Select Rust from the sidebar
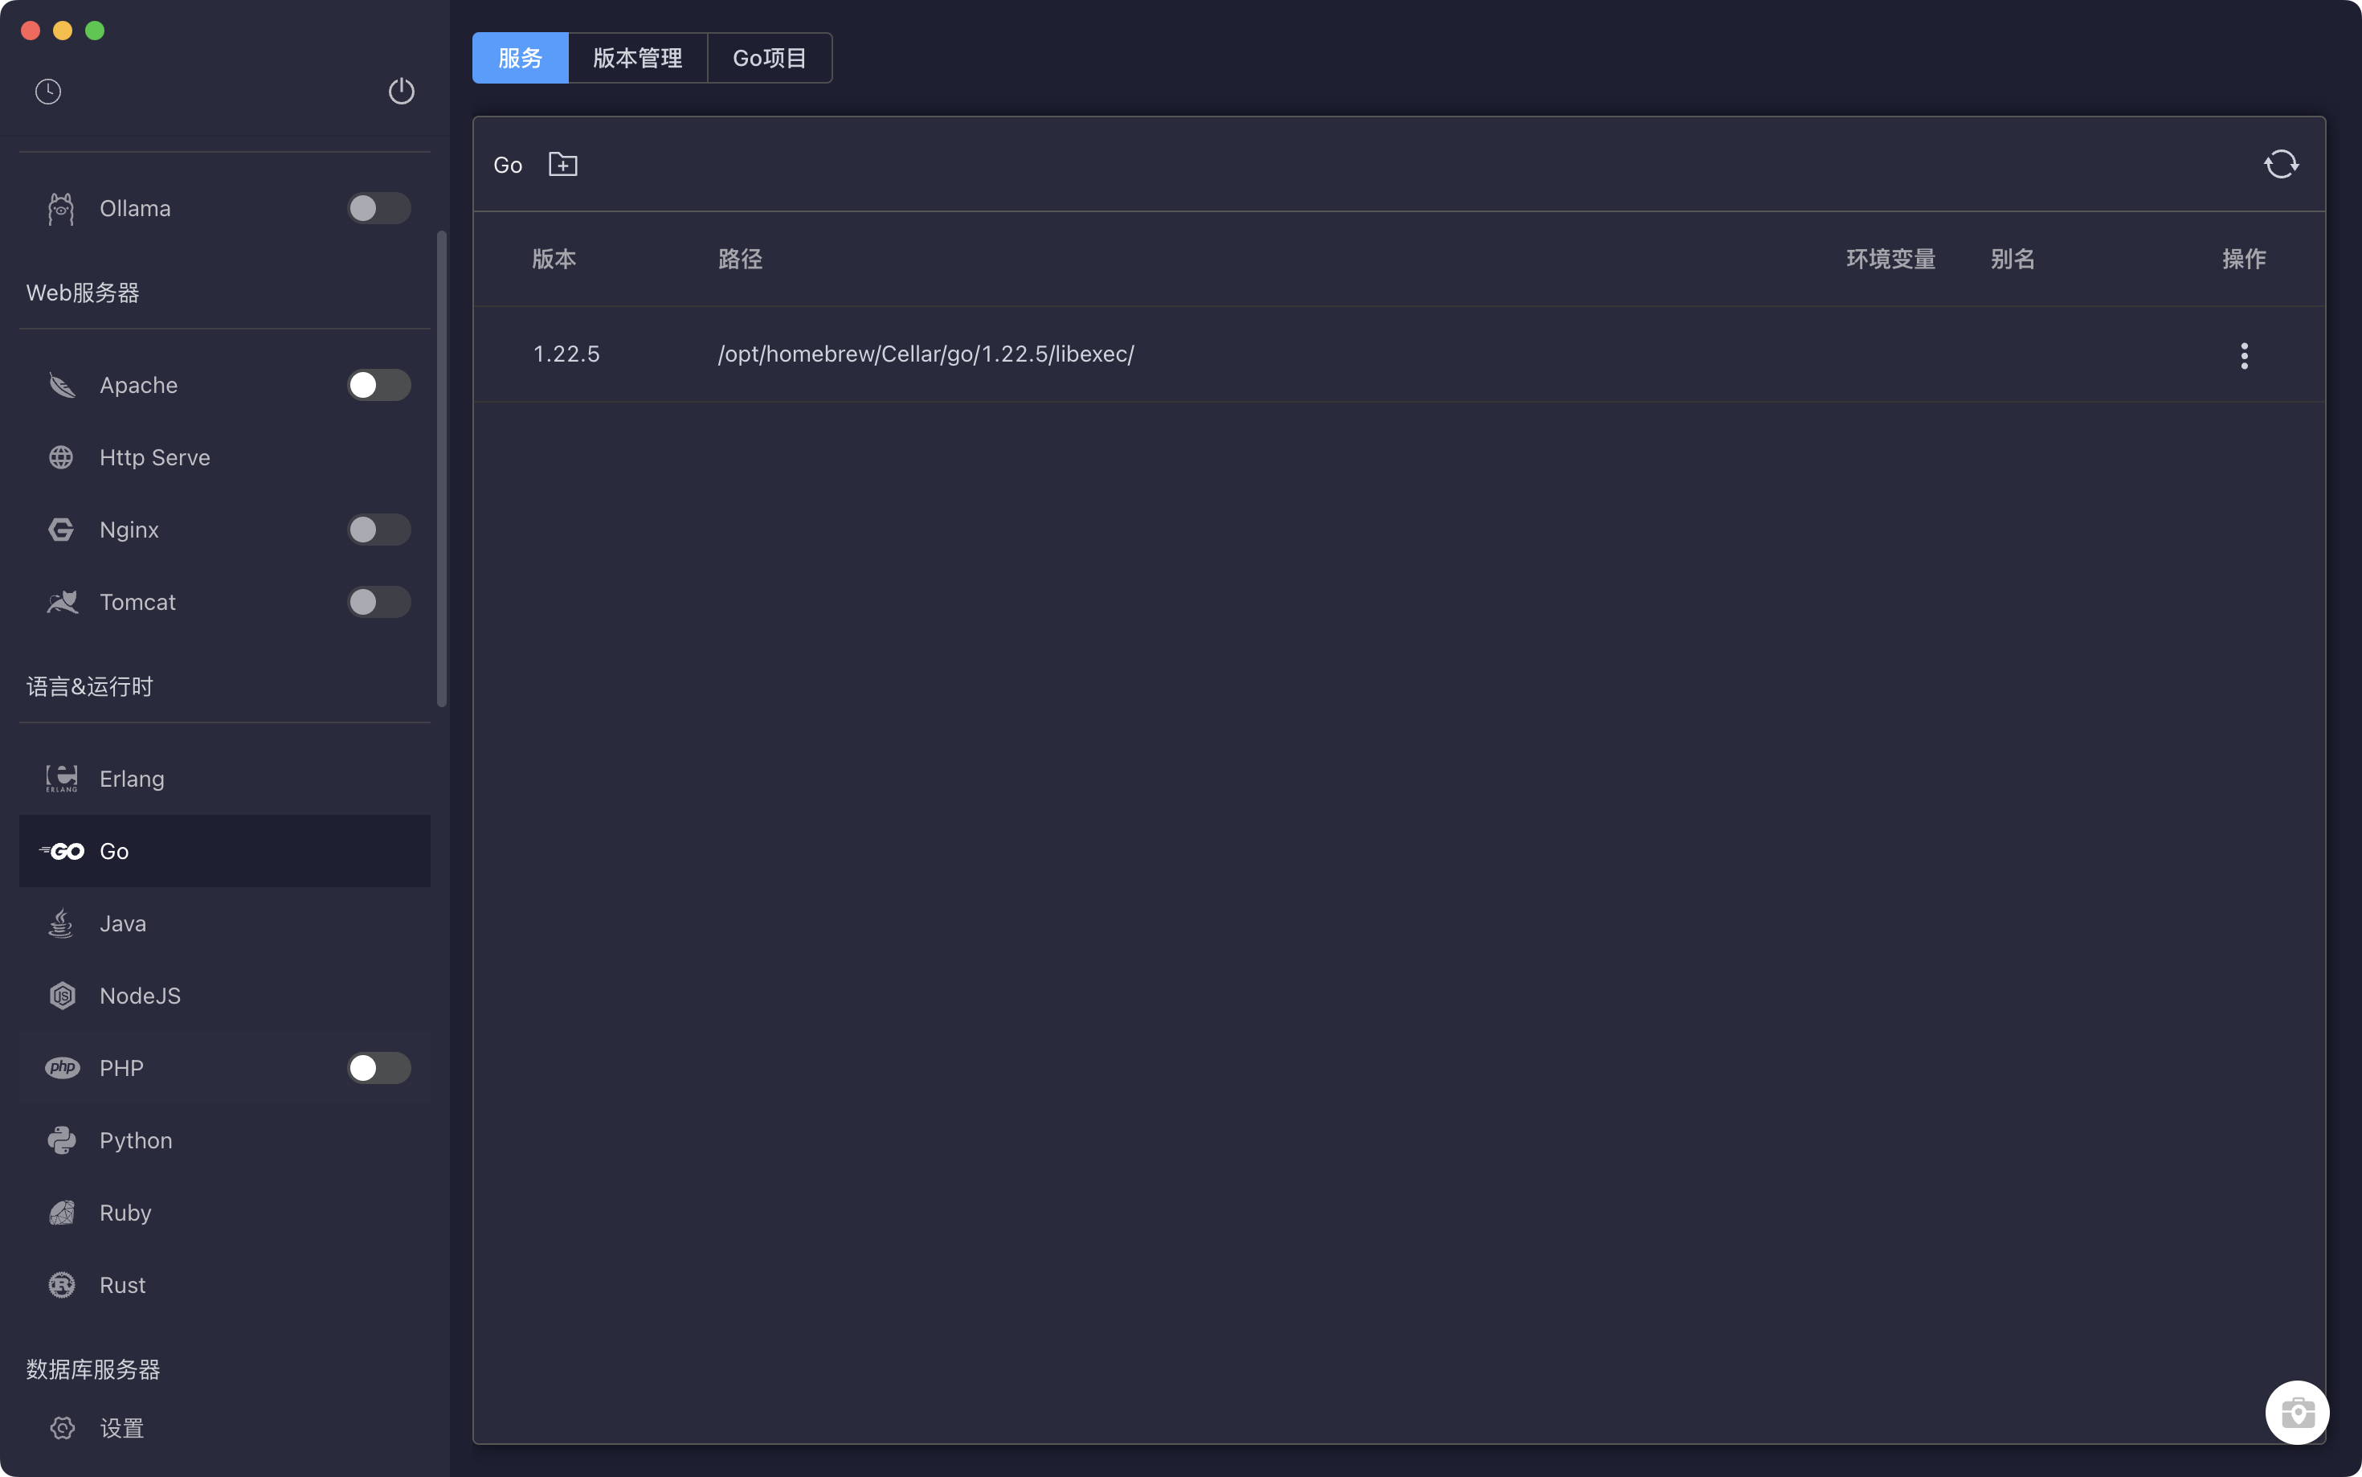Viewport: 2362px width, 1477px height. point(122,1285)
